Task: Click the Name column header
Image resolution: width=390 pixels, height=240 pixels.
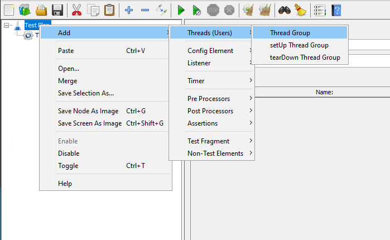Action: pos(324,92)
